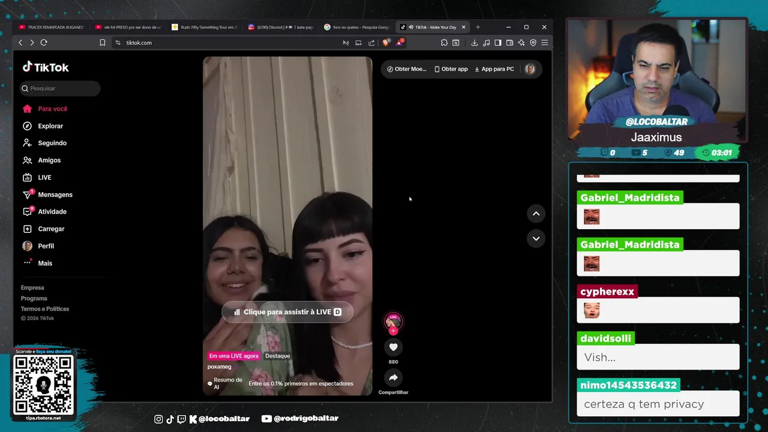Open the live creator avatar beside video

(x=393, y=322)
